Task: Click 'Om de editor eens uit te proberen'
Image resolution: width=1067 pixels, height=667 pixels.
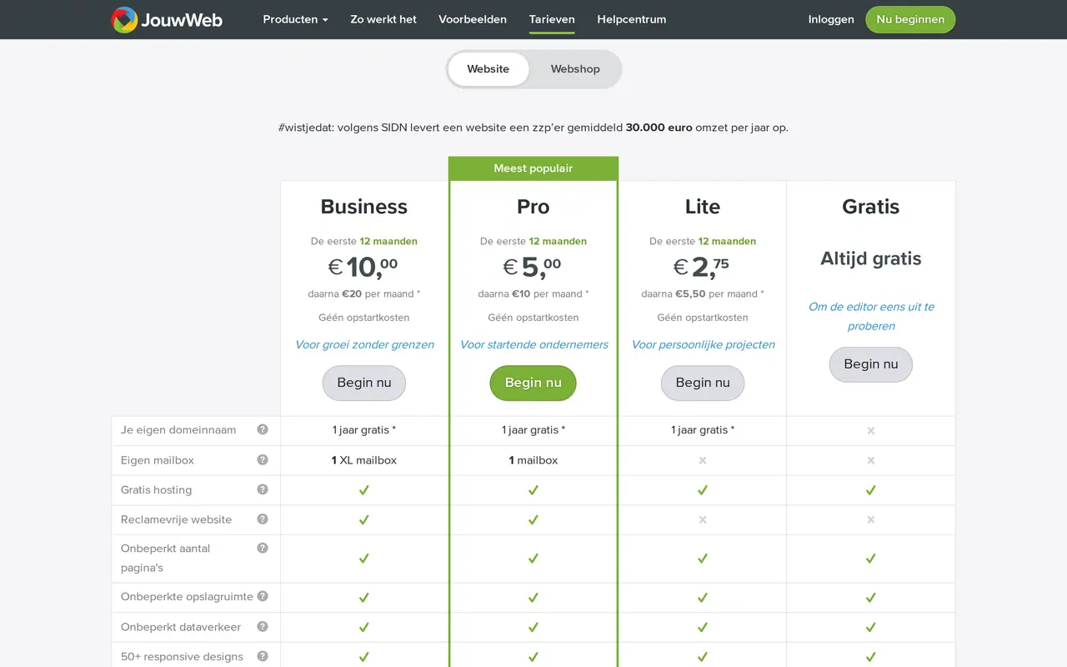Action: pyautogui.click(x=871, y=316)
